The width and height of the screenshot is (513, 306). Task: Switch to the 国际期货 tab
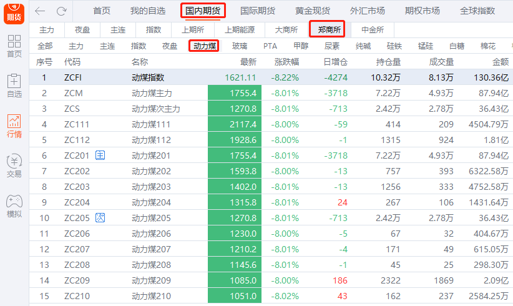[x=257, y=11]
